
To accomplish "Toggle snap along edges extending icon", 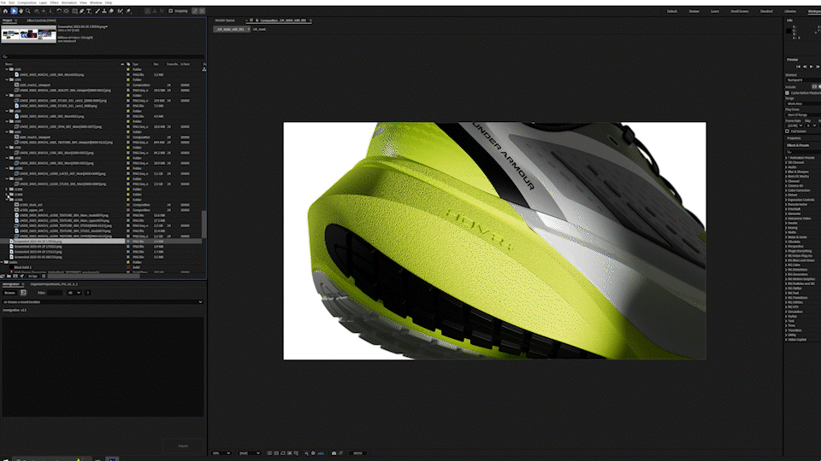I will coord(195,11).
